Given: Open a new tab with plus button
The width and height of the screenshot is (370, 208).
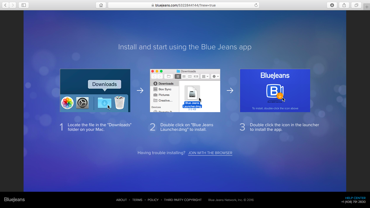Looking at the screenshot, I should point(367,7).
